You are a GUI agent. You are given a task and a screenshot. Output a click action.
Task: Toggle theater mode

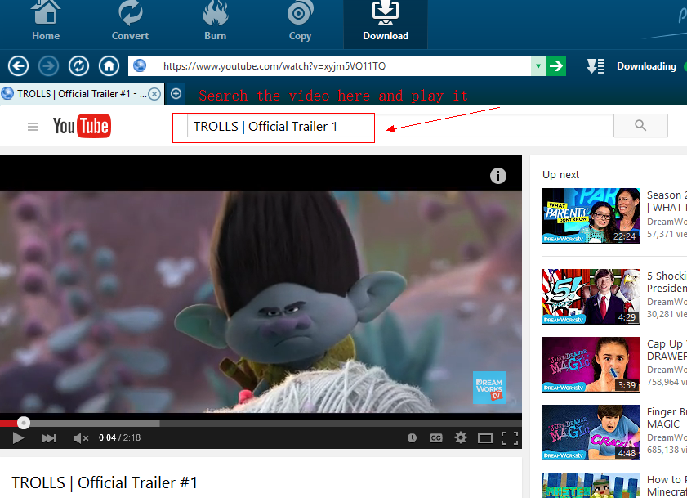coord(485,437)
